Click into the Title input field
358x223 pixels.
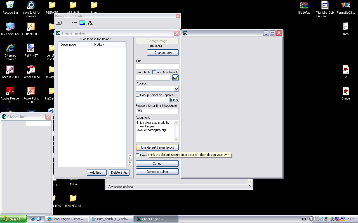(157, 66)
